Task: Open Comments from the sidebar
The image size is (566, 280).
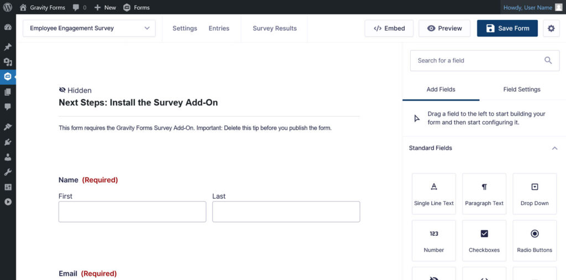Action: point(8,107)
